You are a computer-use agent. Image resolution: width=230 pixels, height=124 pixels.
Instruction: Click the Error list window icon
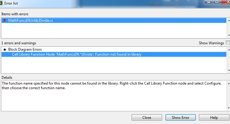2,3
